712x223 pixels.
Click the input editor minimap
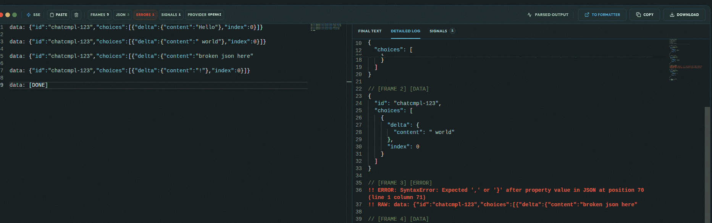[x=326, y=27]
